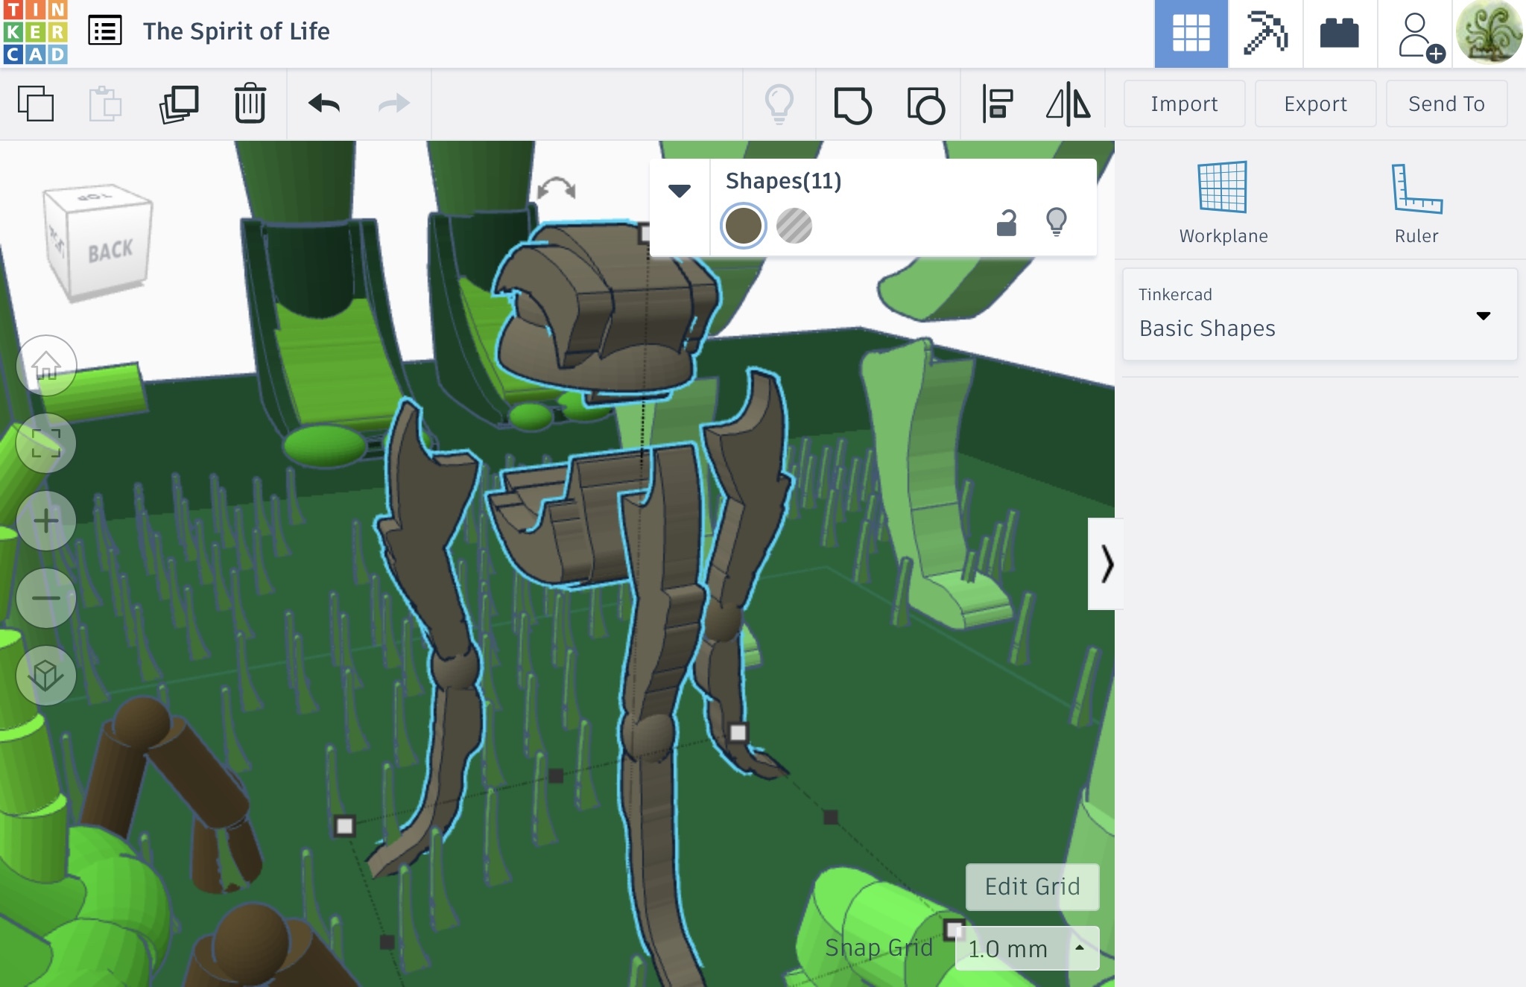Switch to 3D design grid view

(1191, 34)
